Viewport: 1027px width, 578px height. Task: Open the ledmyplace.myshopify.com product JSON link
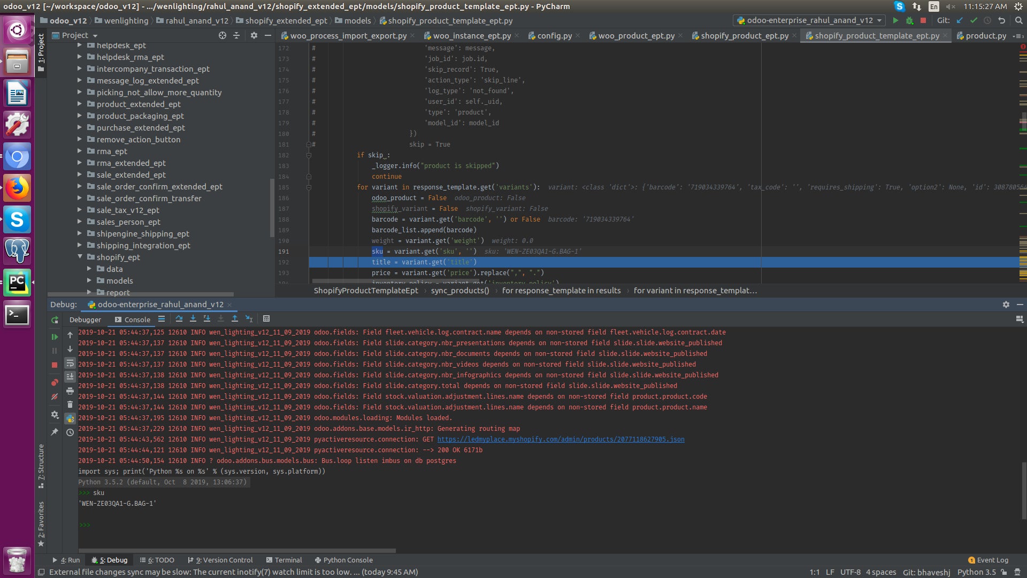pos(561,439)
